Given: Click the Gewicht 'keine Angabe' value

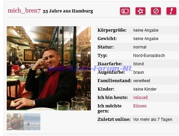Looking at the screenshot, I should point(146,39).
